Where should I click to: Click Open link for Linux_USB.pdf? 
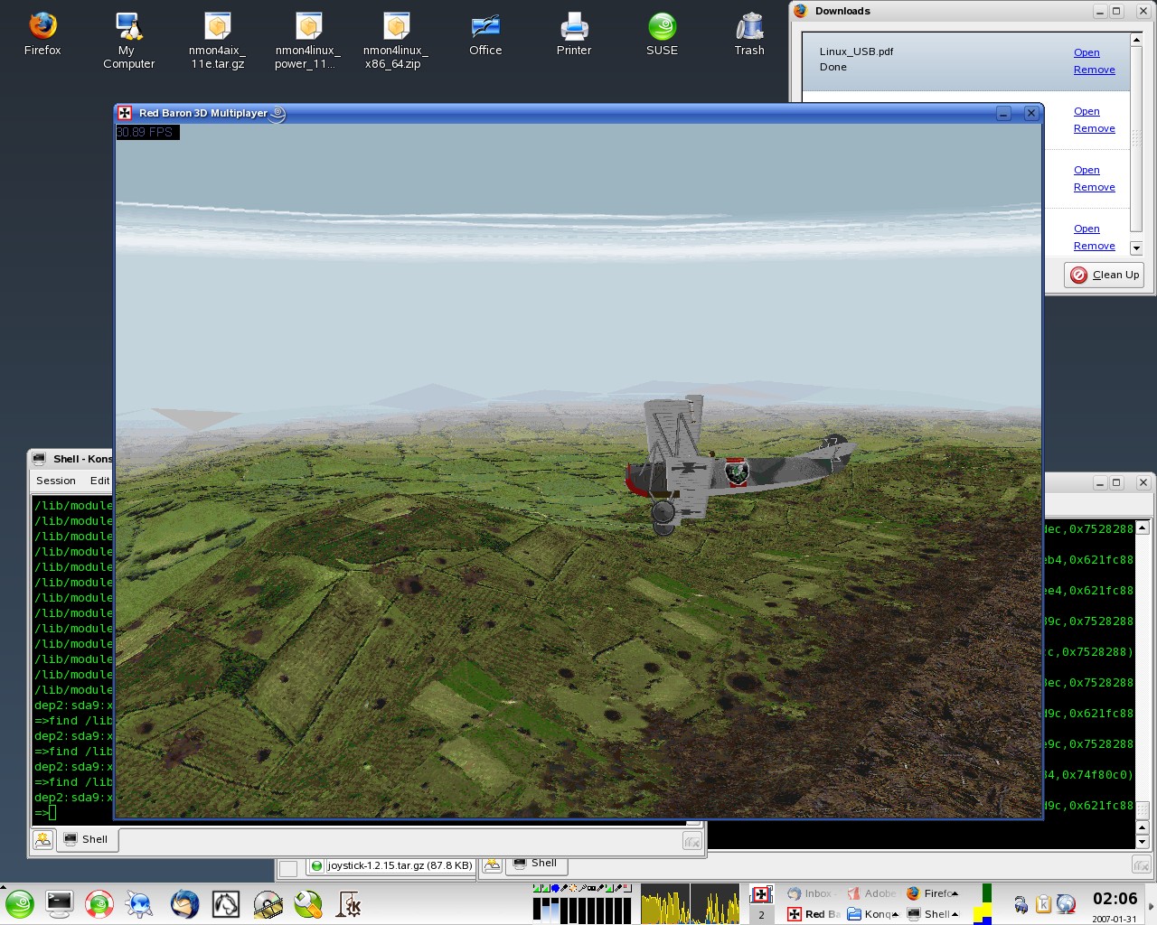tap(1086, 52)
